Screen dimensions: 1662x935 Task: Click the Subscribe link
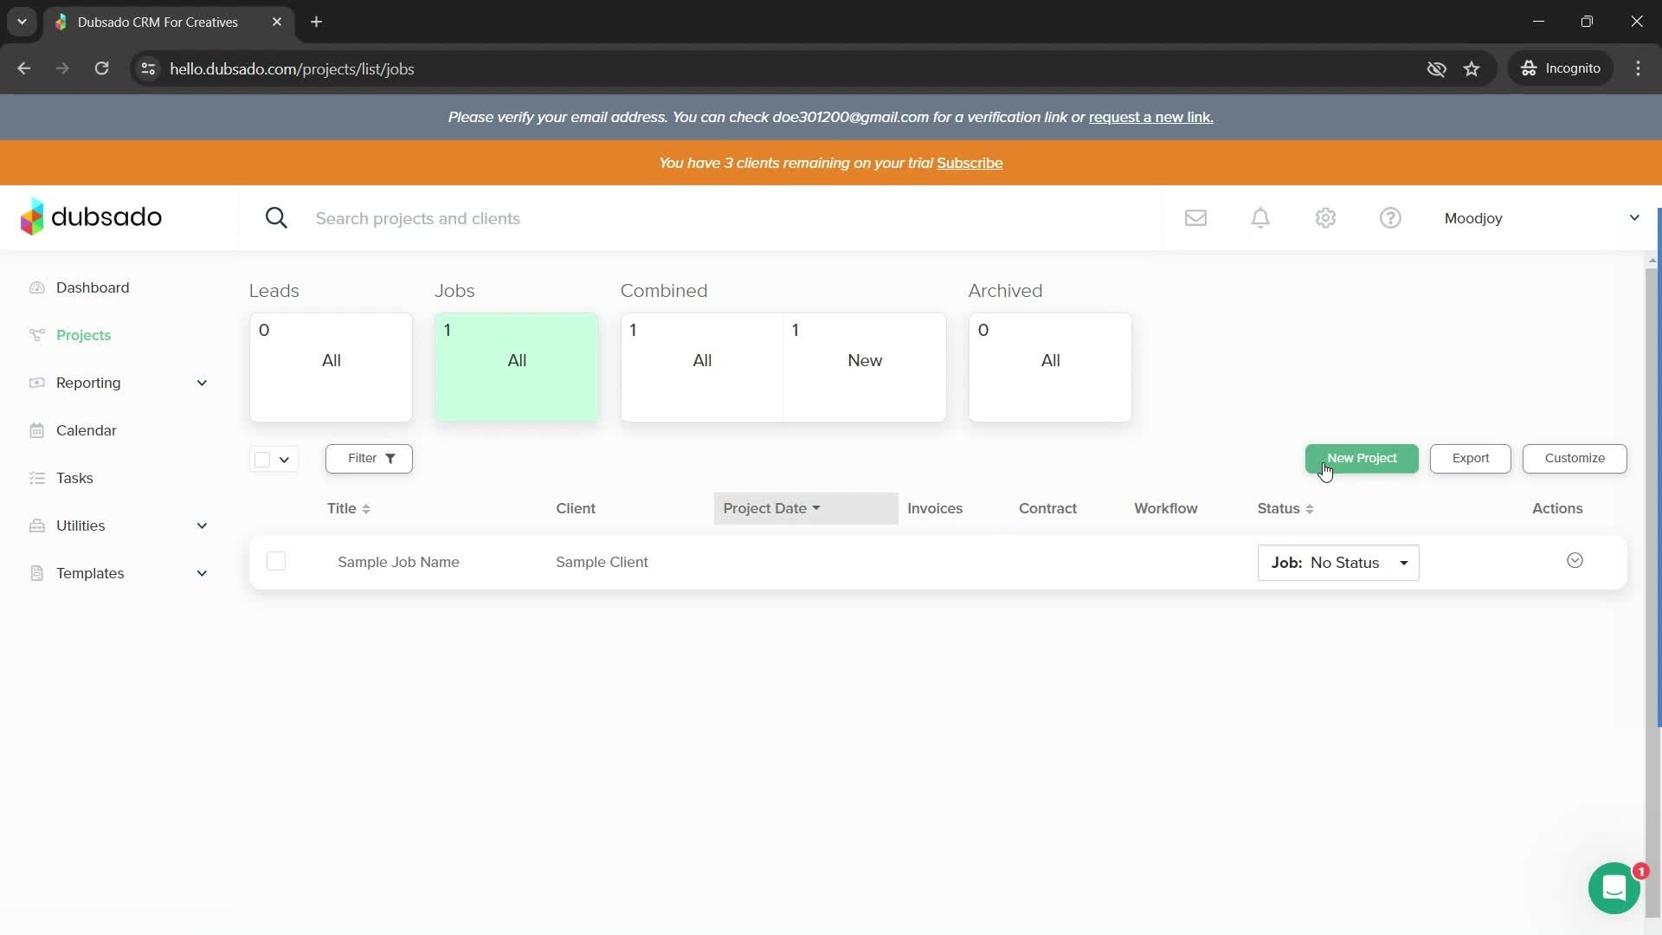pos(969,163)
